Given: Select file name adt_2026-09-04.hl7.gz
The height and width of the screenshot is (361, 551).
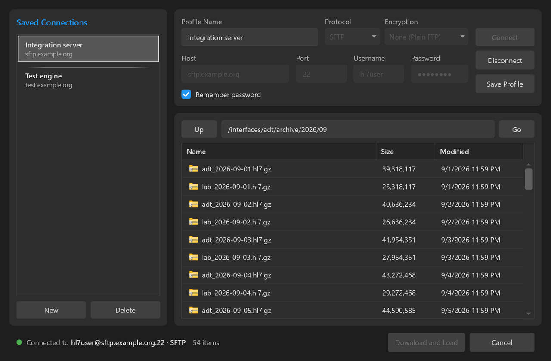Looking at the screenshot, I should click(x=236, y=275).
